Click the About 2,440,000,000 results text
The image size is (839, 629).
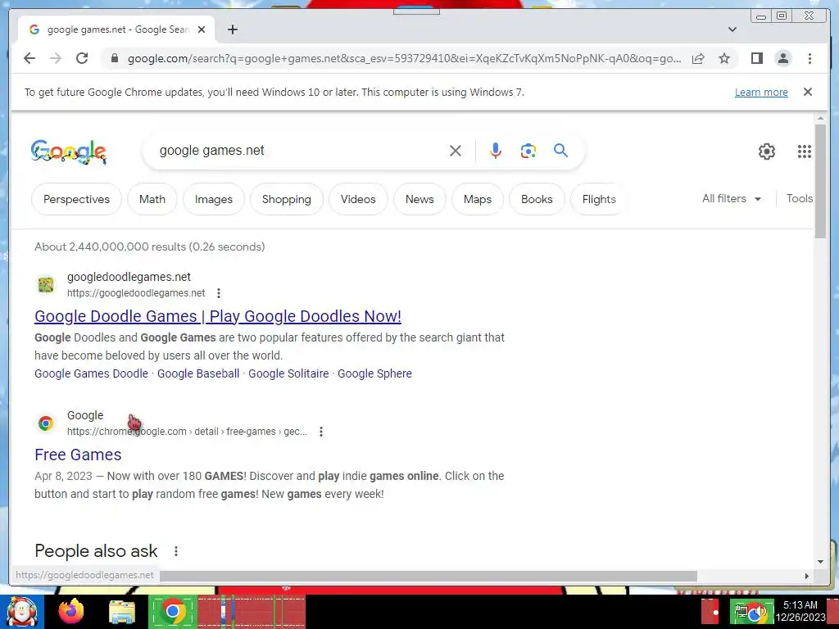click(150, 247)
